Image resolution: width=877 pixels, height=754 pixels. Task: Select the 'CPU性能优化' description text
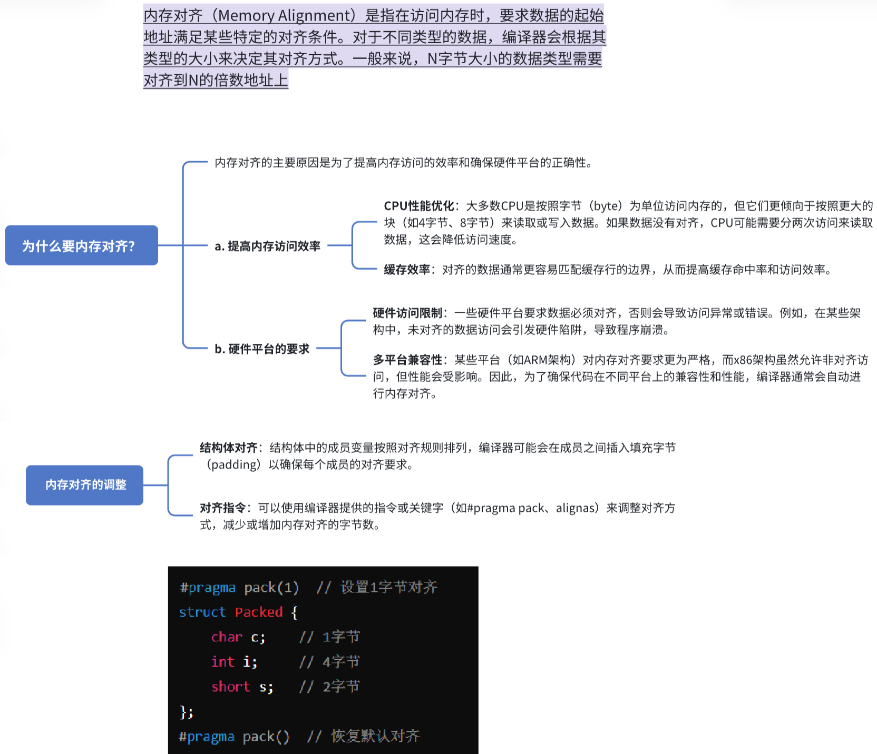pyautogui.click(x=628, y=222)
